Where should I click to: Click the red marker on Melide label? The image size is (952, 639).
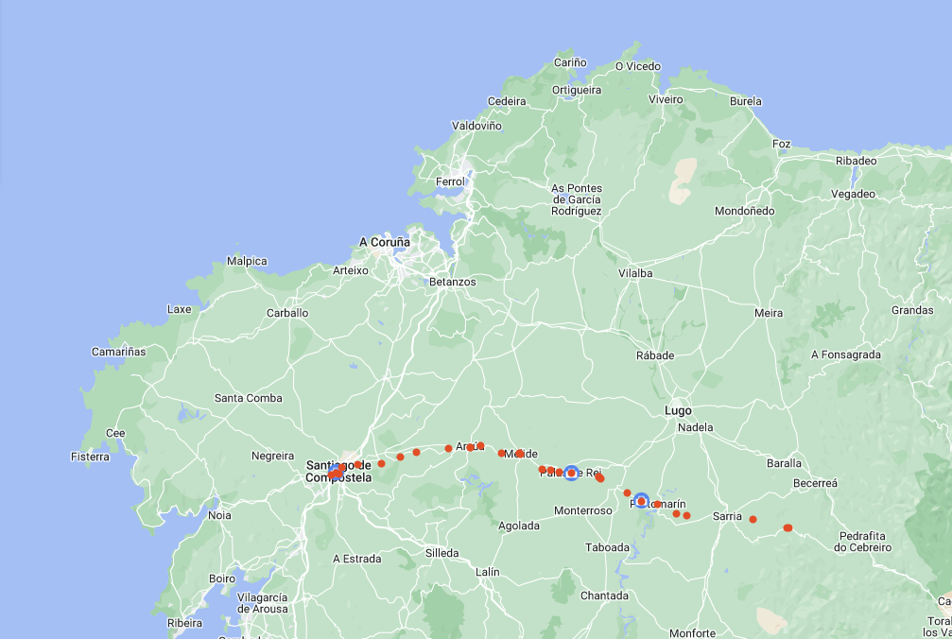pyautogui.click(x=520, y=454)
